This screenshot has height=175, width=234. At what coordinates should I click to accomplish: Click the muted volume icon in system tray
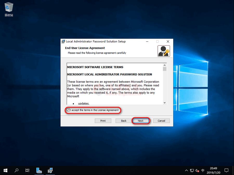[197, 170]
